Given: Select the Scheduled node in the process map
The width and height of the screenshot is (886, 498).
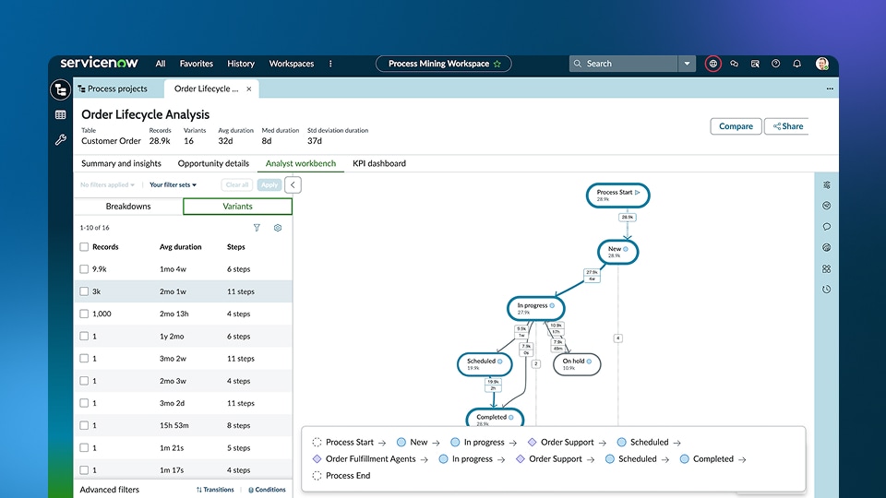Looking at the screenshot, I should (x=485, y=364).
